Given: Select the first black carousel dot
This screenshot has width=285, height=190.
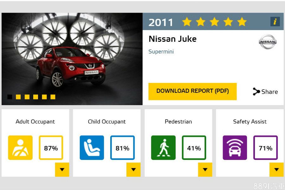Looking at the screenshot, I should click(x=10, y=97).
